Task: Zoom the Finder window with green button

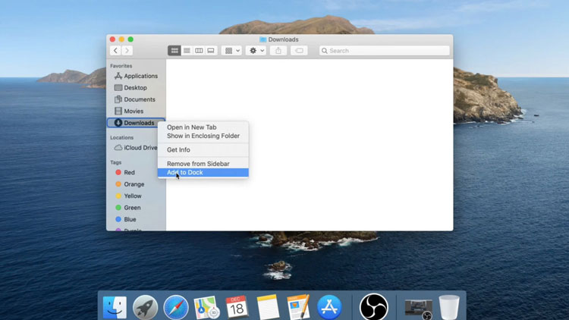Action: [x=130, y=39]
